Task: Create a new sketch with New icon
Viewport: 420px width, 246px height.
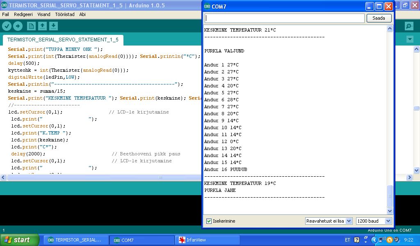Action: [x=31, y=26]
